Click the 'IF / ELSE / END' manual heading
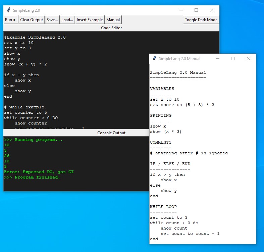The image size is (264, 252). coord(170,164)
